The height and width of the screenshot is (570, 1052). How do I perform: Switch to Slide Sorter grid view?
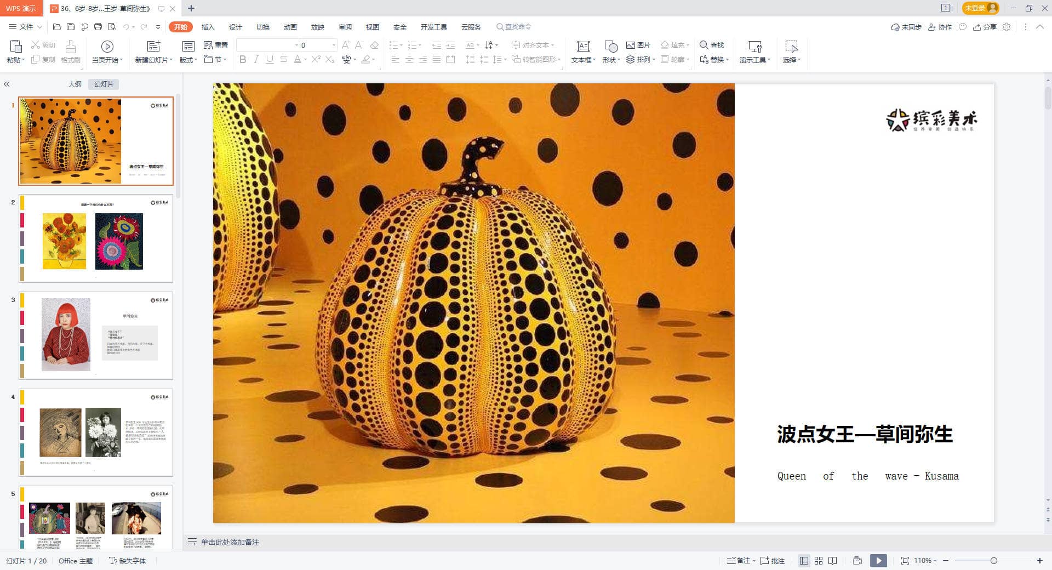(819, 561)
